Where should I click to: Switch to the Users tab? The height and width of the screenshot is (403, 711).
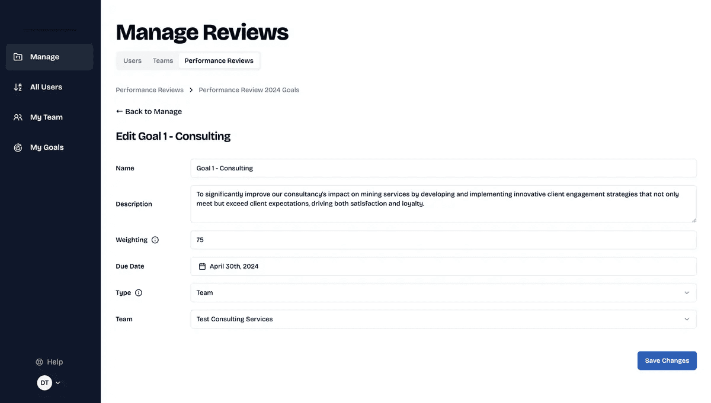tap(132, 60)
